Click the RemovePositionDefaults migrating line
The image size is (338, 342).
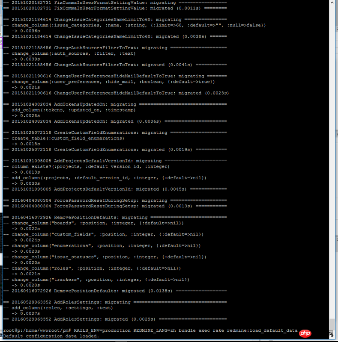pos(115,218)
